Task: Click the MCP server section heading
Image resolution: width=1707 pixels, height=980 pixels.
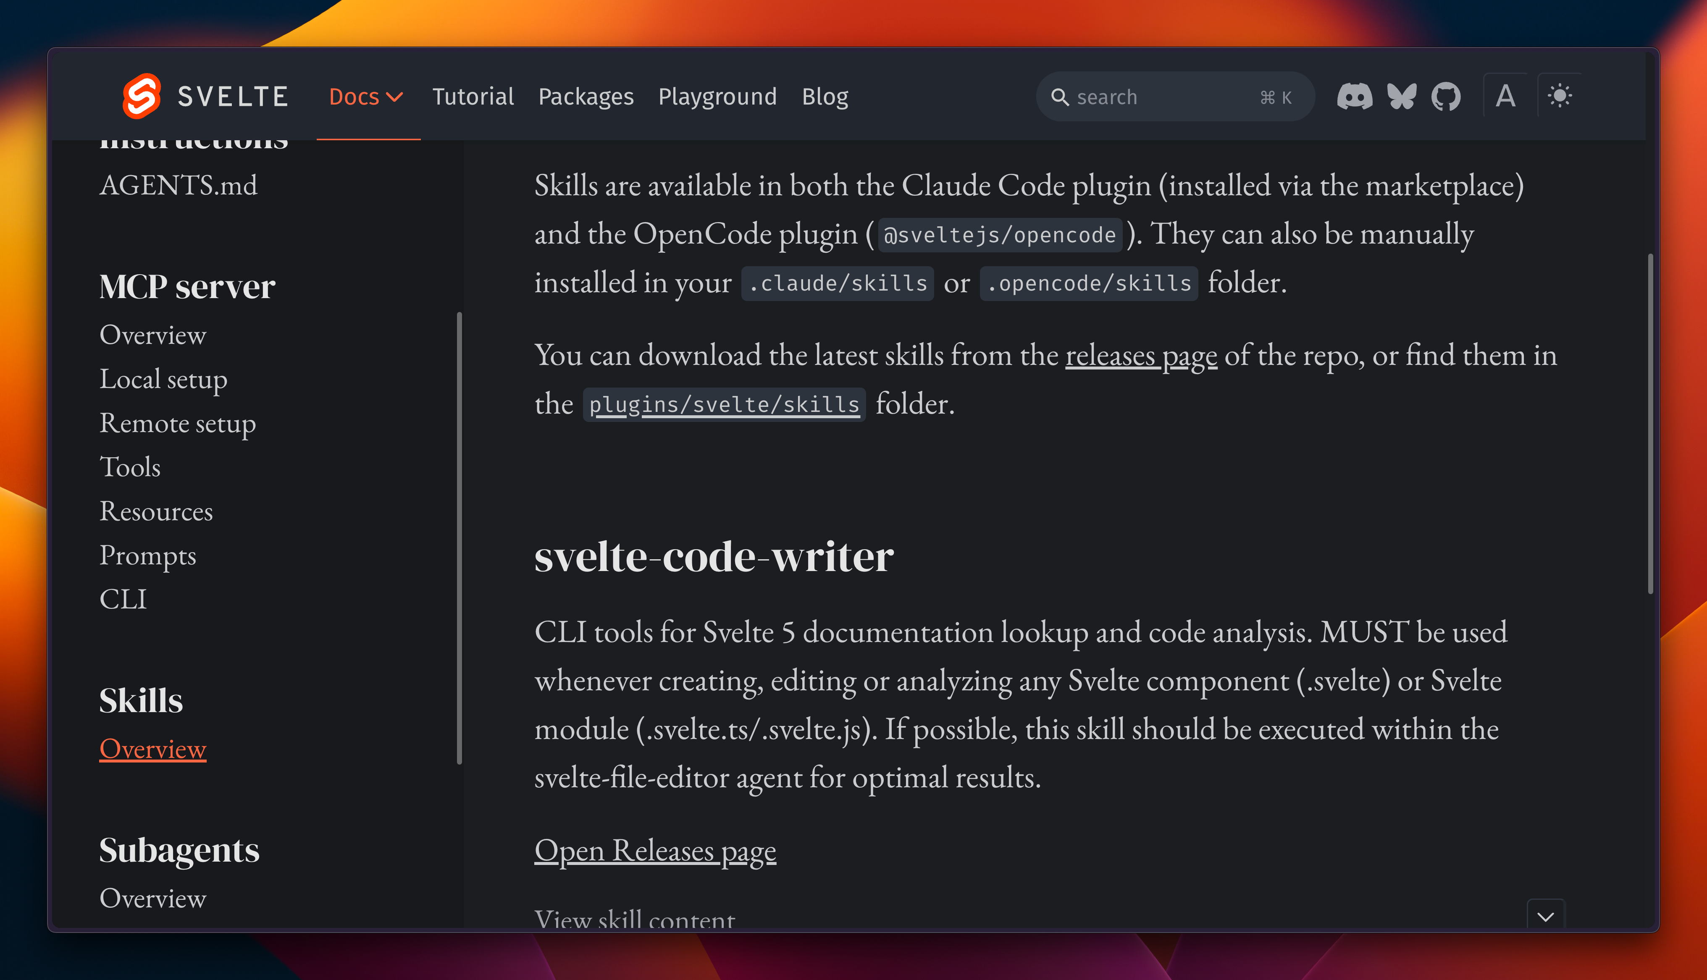Action: point(187,286)
